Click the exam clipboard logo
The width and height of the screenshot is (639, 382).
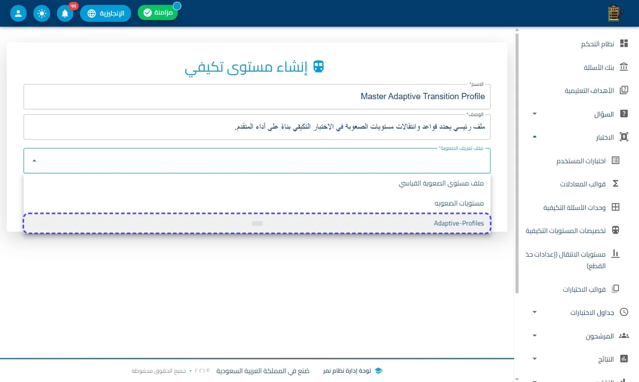click(x=615, y=13)
